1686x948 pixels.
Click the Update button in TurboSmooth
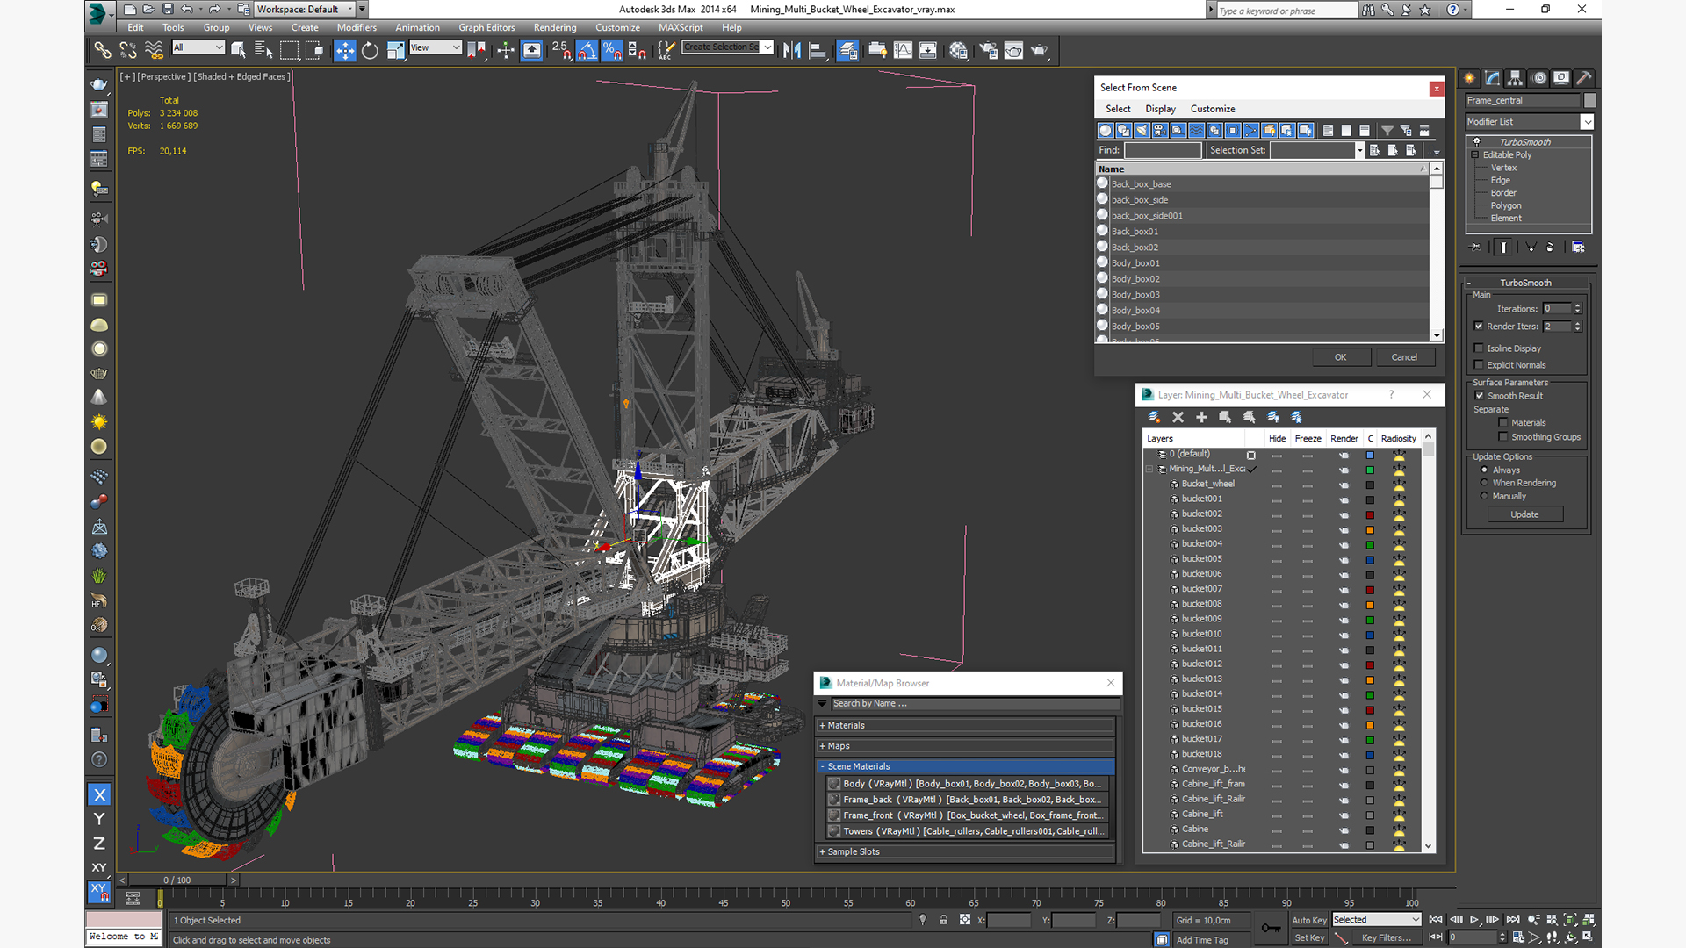pos(1524,514)
